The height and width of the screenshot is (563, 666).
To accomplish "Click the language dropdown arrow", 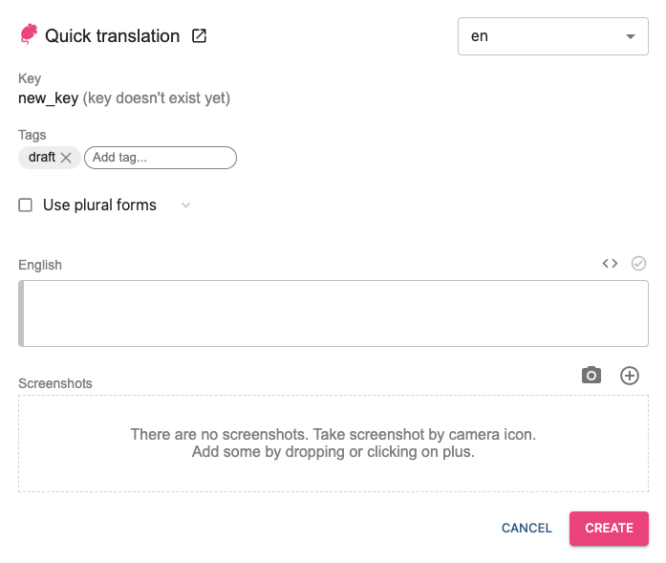I will (x=630, y=36).
